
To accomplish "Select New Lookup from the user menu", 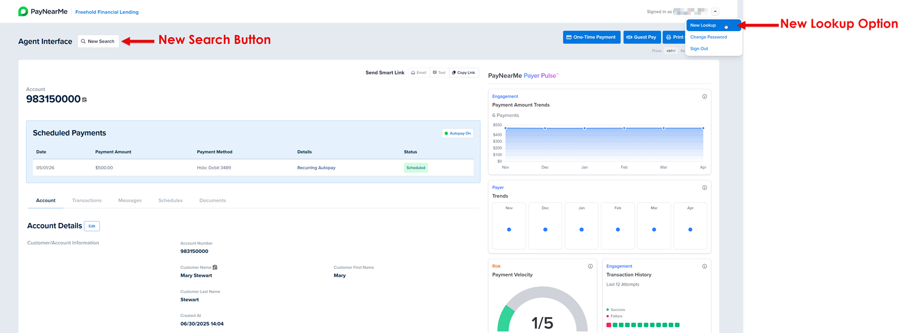I will [x=713, y=25].
